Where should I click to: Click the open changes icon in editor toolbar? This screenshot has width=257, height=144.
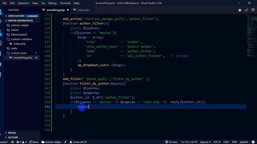[x=246, y=10]
